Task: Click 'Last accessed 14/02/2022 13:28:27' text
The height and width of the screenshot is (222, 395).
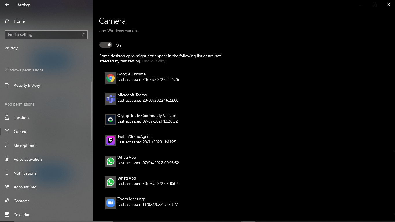Action: tap(147, 204)
